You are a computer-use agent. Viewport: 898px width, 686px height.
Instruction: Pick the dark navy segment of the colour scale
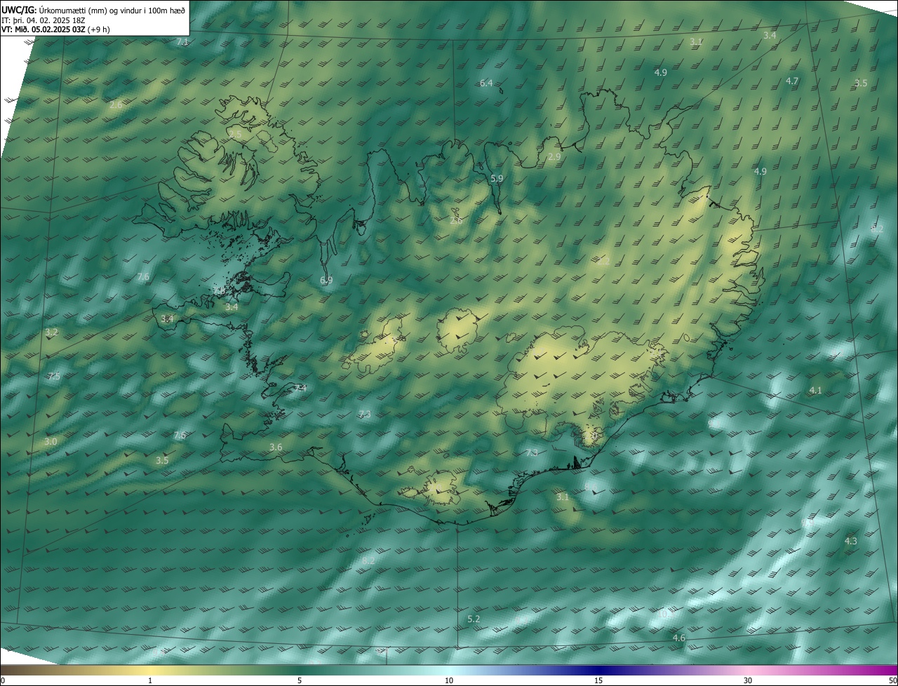pyautogui.click(x=598, y=670)
